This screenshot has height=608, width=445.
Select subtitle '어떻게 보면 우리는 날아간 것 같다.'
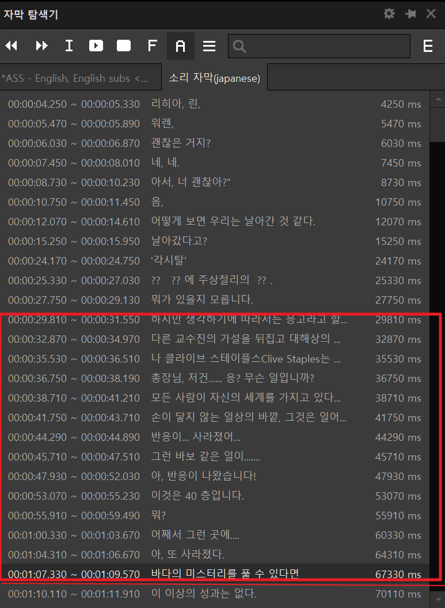(x=215, y=221)
